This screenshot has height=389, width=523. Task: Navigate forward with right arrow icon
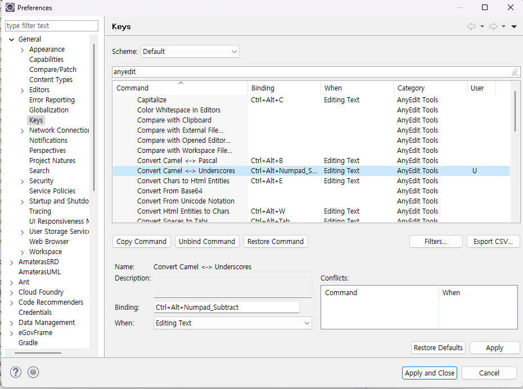pos(493,26)
